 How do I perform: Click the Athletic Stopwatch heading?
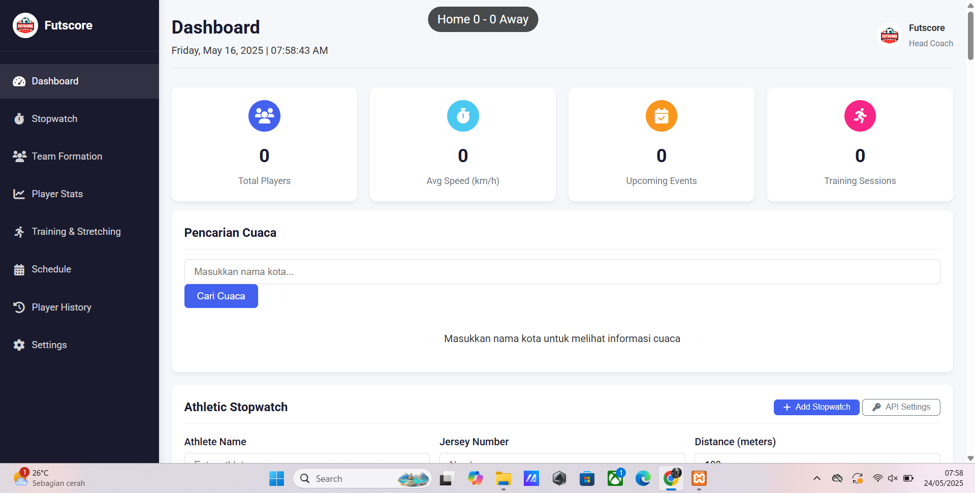click(236, 407)
